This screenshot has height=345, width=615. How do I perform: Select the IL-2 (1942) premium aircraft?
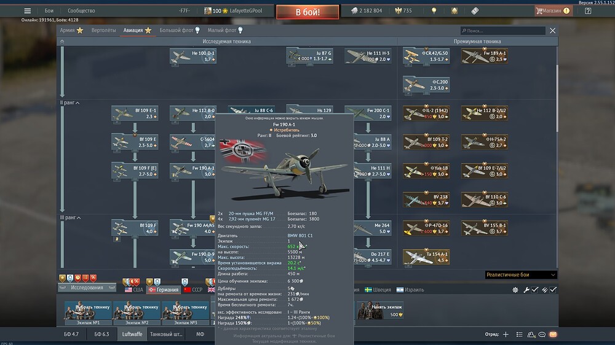(x=426, y=114)
